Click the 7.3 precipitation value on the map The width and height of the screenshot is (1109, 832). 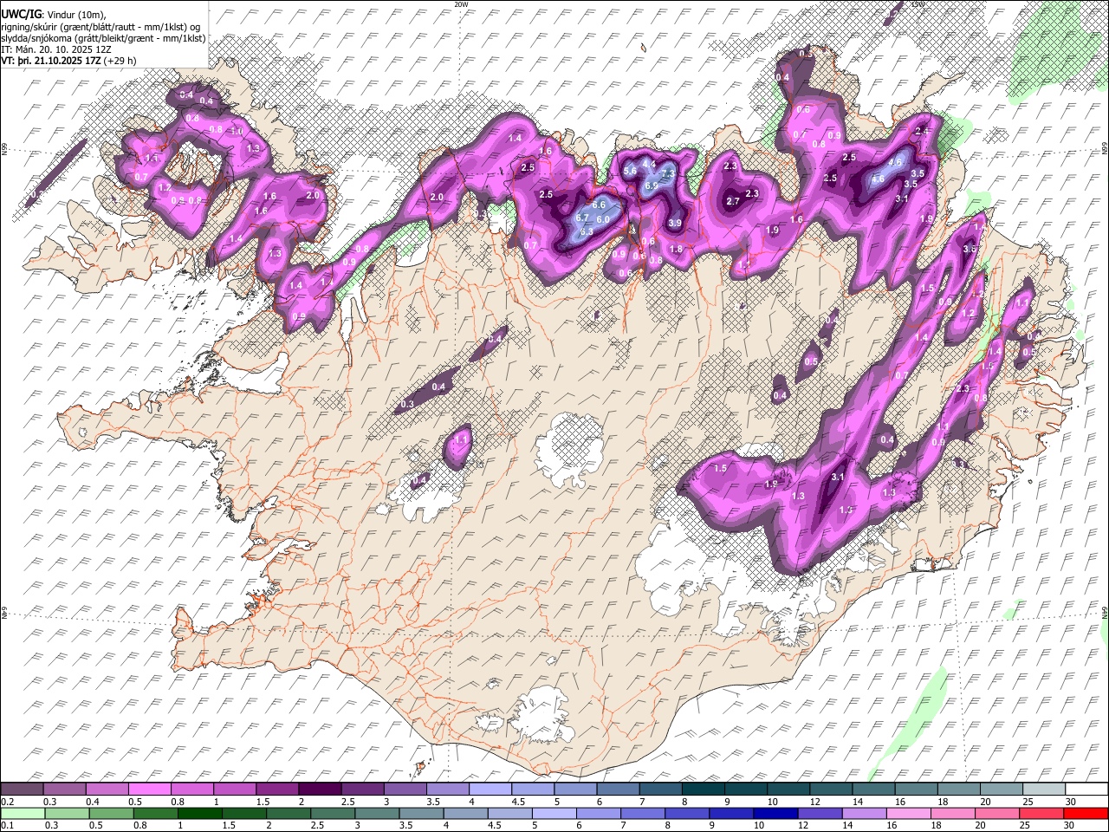point(668,173)
